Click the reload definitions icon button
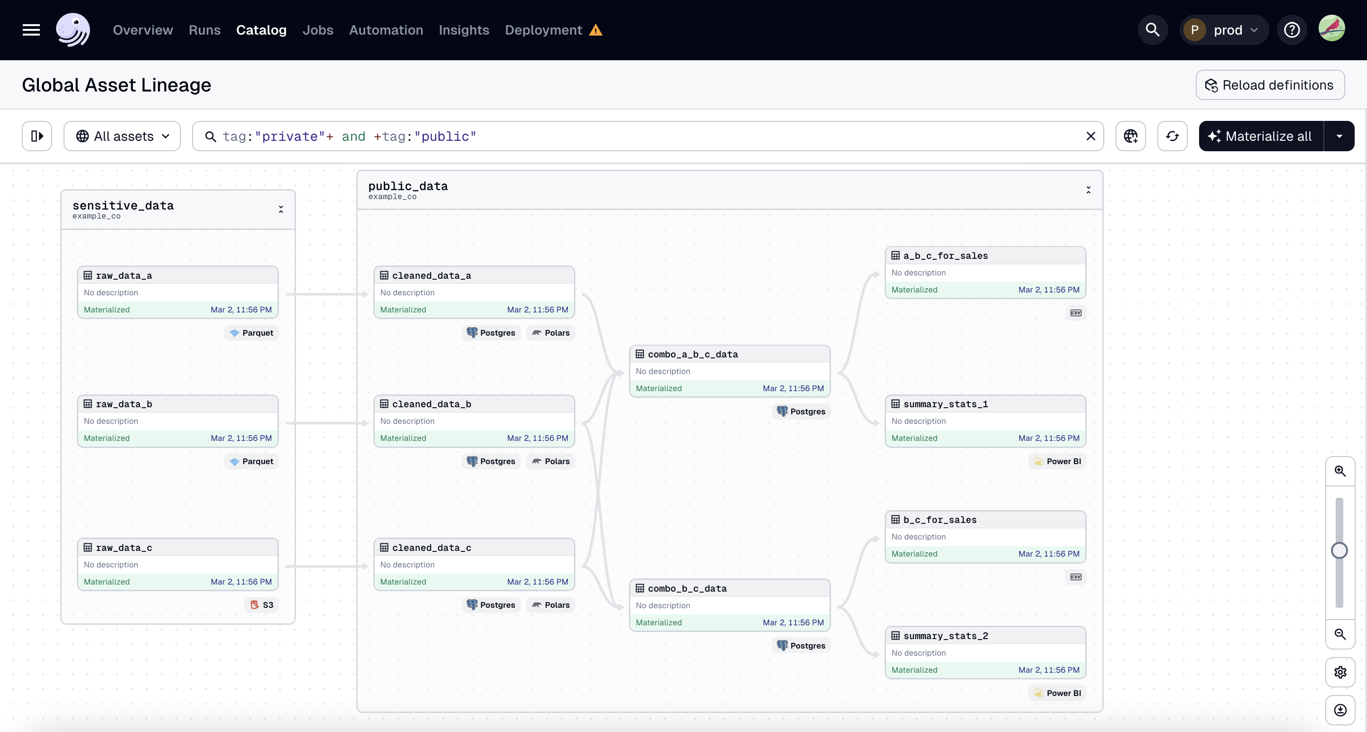Image resolution: width=1367 pixels, height=732 pixels. tap(1210, 85)
